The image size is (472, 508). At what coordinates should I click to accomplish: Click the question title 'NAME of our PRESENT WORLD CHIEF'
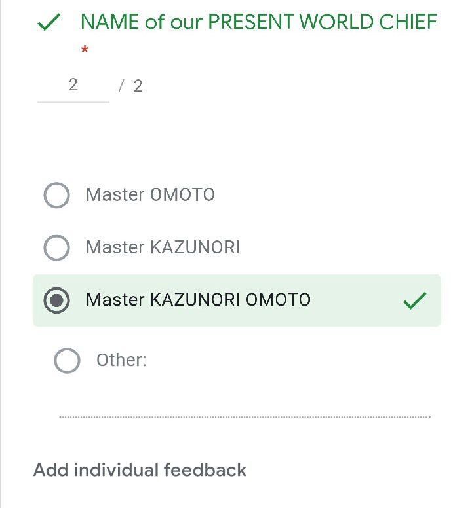coord(258,22)
